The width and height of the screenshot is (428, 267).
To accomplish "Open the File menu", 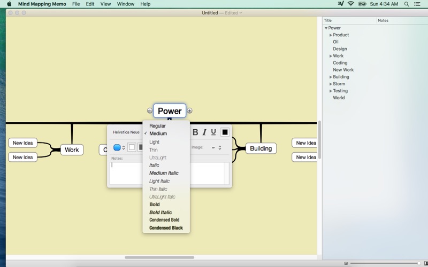I will [76, 4].
